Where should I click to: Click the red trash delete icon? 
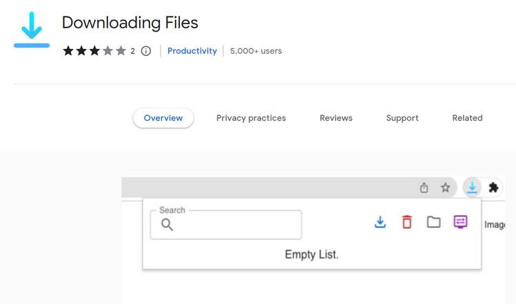click(406, 222)
